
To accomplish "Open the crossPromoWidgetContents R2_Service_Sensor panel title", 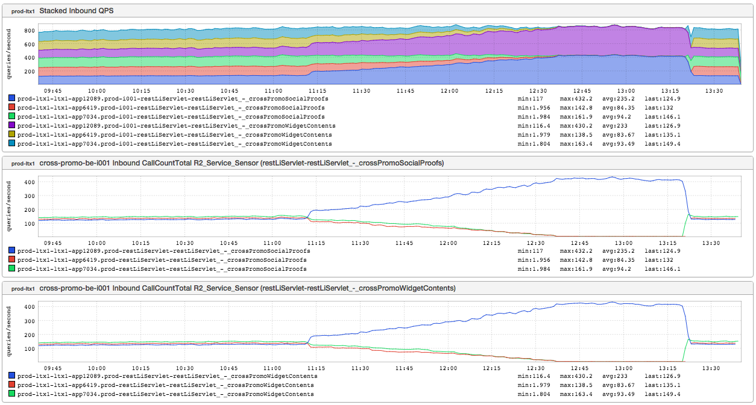I will (x=247, y=288).
